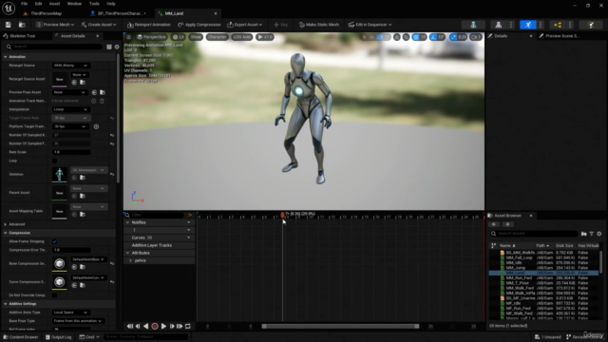Open the Animation Blueprint mode icon

click(x=558, y=25)
